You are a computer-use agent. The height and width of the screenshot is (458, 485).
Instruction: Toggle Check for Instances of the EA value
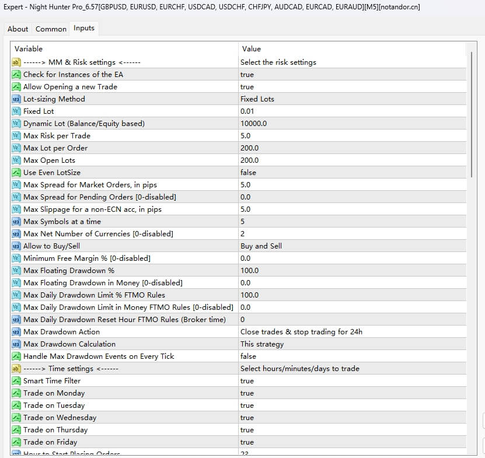[353, 75]
